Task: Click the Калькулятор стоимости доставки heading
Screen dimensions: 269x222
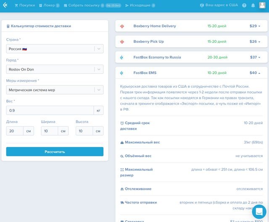Action: pos(41,26)
